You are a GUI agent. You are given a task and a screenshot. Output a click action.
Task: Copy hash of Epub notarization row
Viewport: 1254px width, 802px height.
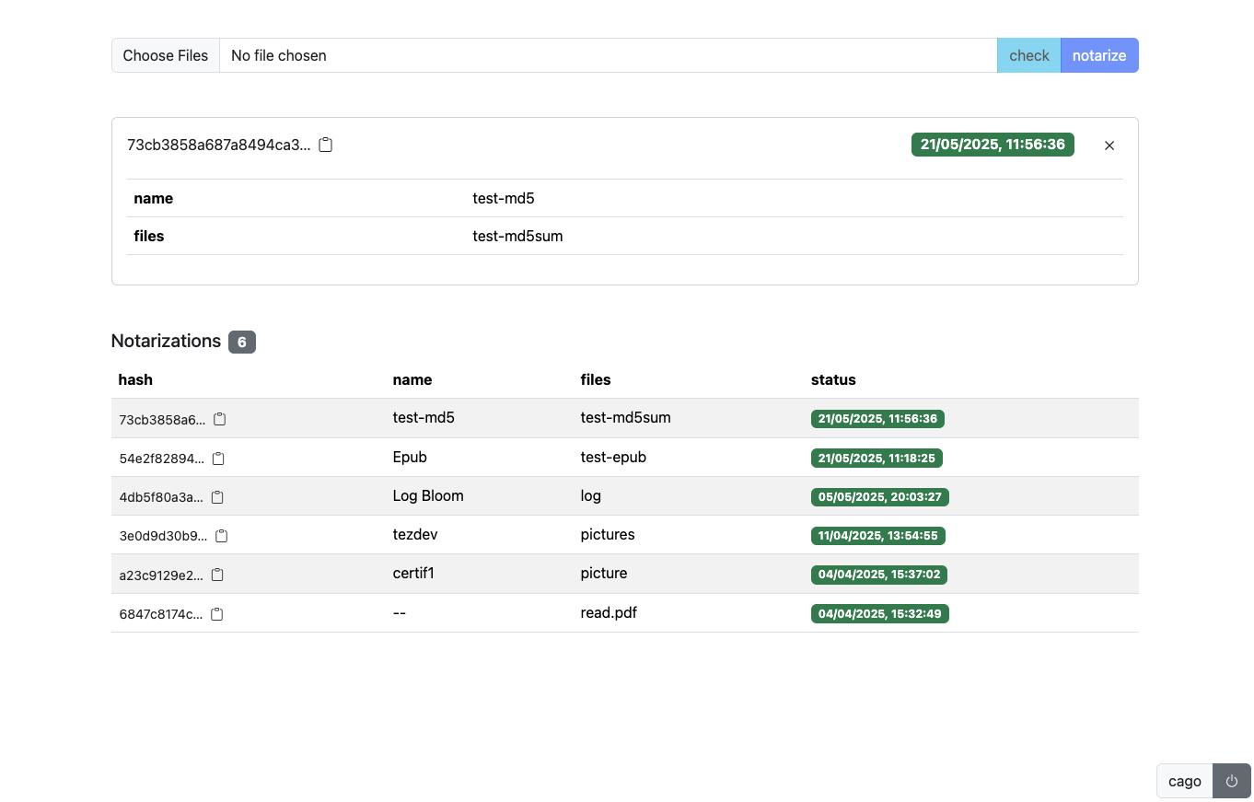tap(218, 459)
